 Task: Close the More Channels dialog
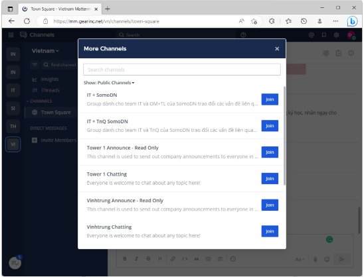coord(277,48)
